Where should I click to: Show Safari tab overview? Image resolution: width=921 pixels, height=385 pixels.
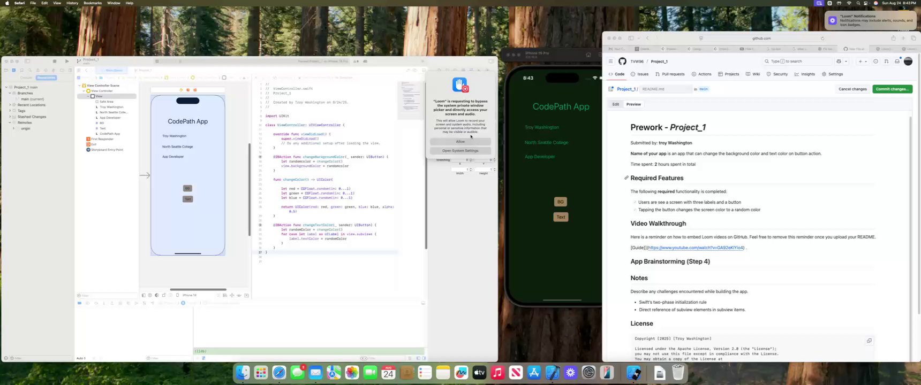point(914,38)
